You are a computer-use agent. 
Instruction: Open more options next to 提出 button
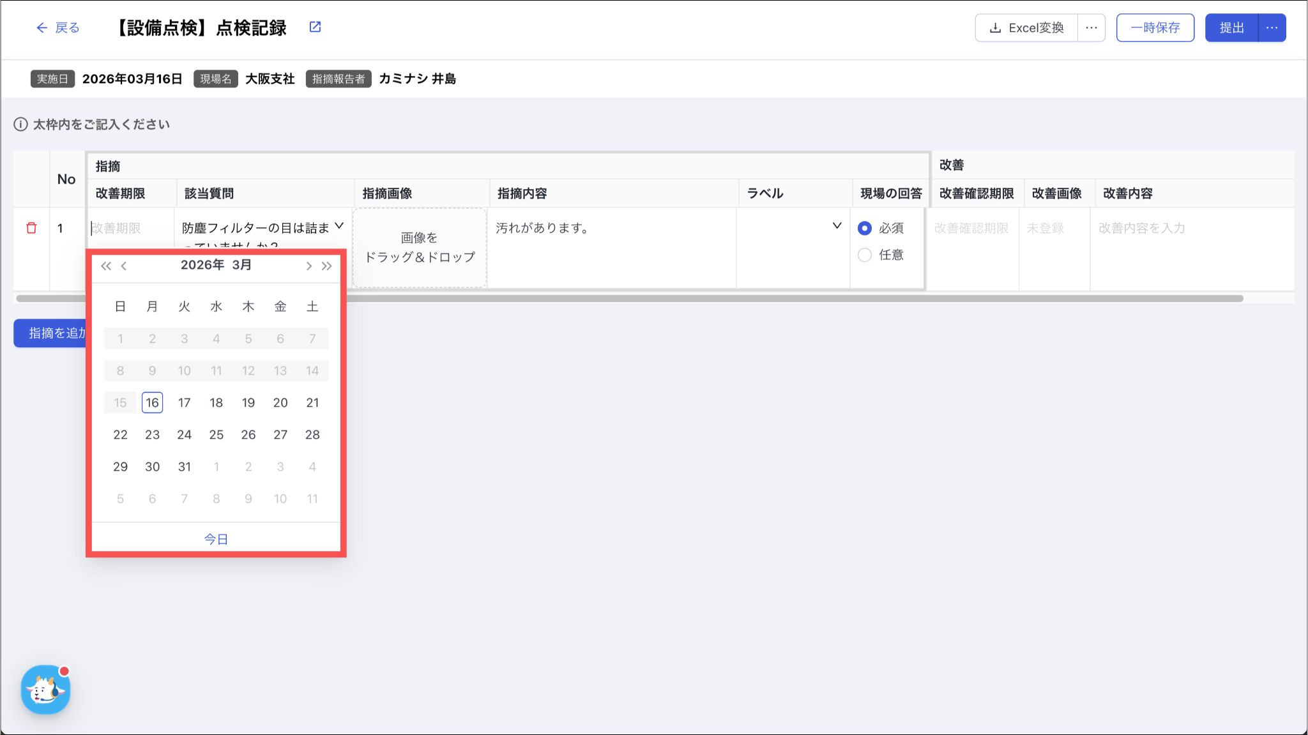click(x=1272, y=27)
